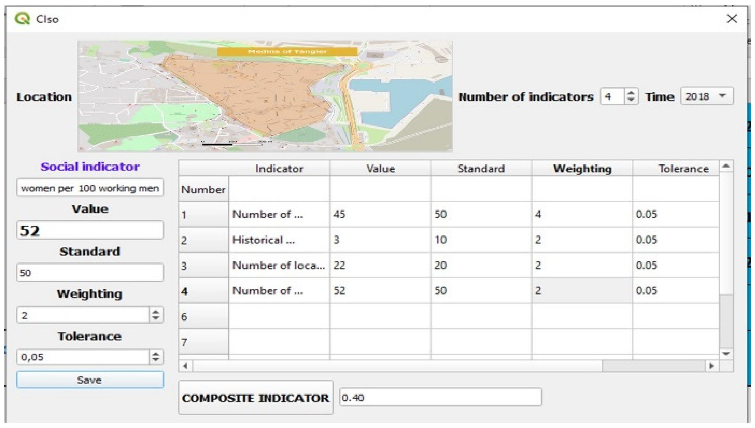
Task: Click the Social indicator name field
Action: click(90, 188)
